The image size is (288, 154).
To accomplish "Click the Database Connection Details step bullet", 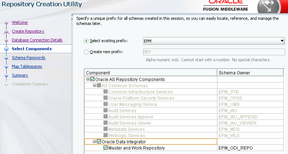I will [x=7, y=40].
